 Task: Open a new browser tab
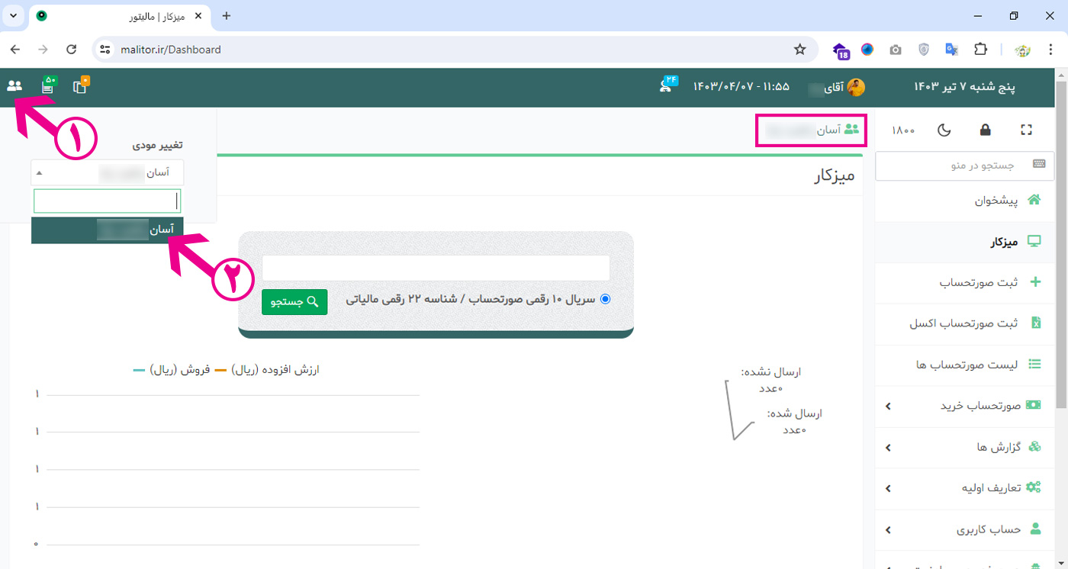226,16
